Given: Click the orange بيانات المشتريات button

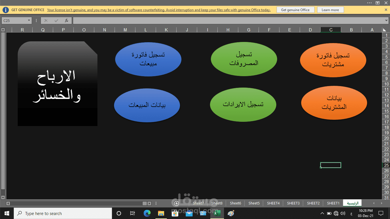Looking at the screenshot, I should (x=334, y=103).
